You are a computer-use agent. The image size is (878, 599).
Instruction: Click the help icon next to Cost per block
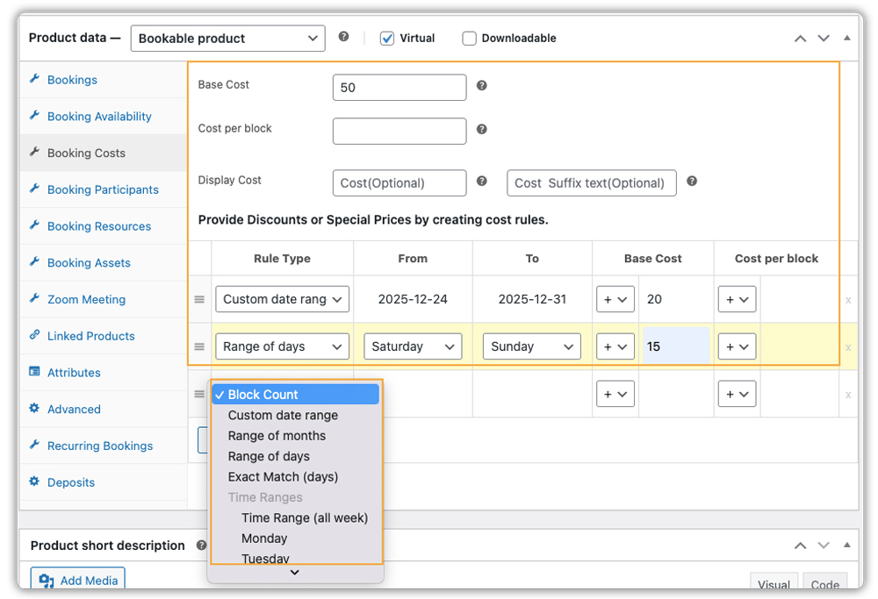[x=481, y=129]
